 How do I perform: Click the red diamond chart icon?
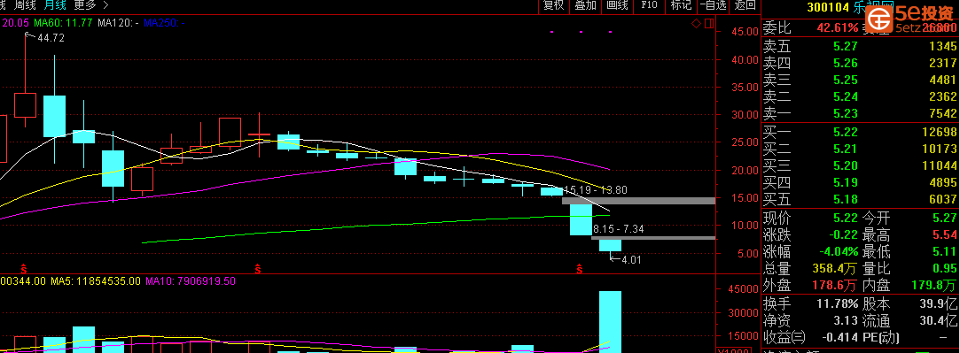point(696,23)
